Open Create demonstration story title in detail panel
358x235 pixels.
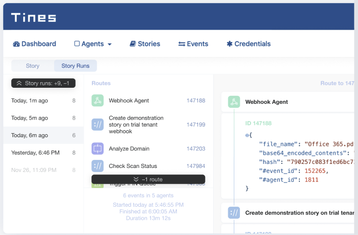click(x=299, y=213)
